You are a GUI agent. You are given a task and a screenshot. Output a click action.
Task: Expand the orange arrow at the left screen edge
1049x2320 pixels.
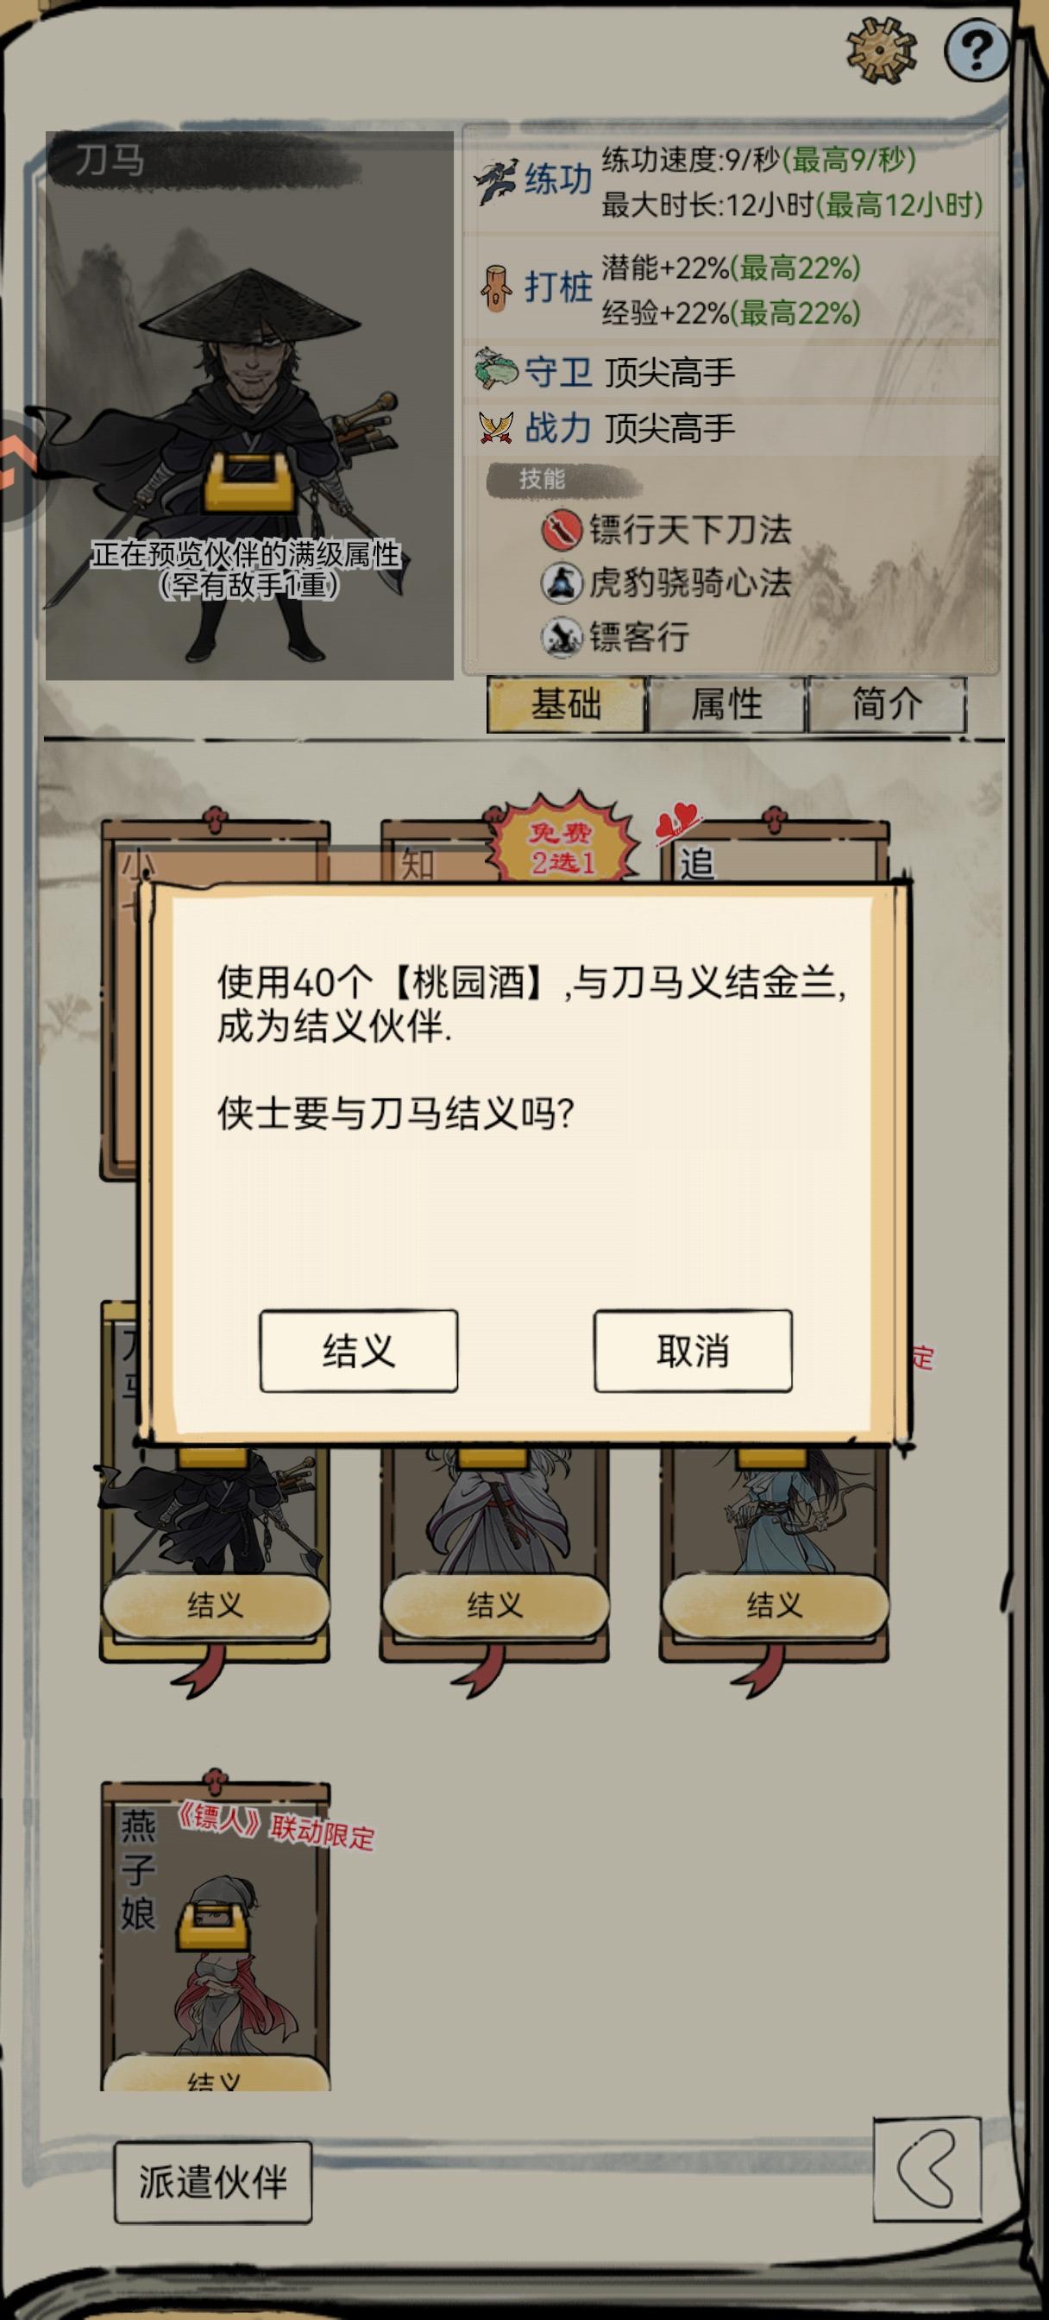pyautogui.click(x=16, y=461)
